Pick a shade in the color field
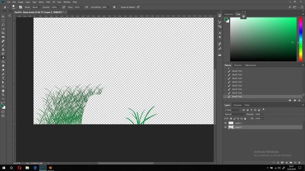The height and width of the screenshot is (171, 305). [x=264, y=39]
